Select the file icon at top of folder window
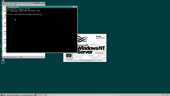Image resolution: width=170 pixels, height=96 pixels. [x=5, y=7]
